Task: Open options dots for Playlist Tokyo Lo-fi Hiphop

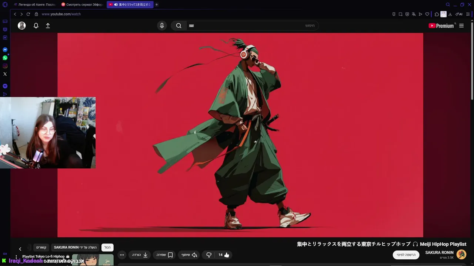Action: 16,257
